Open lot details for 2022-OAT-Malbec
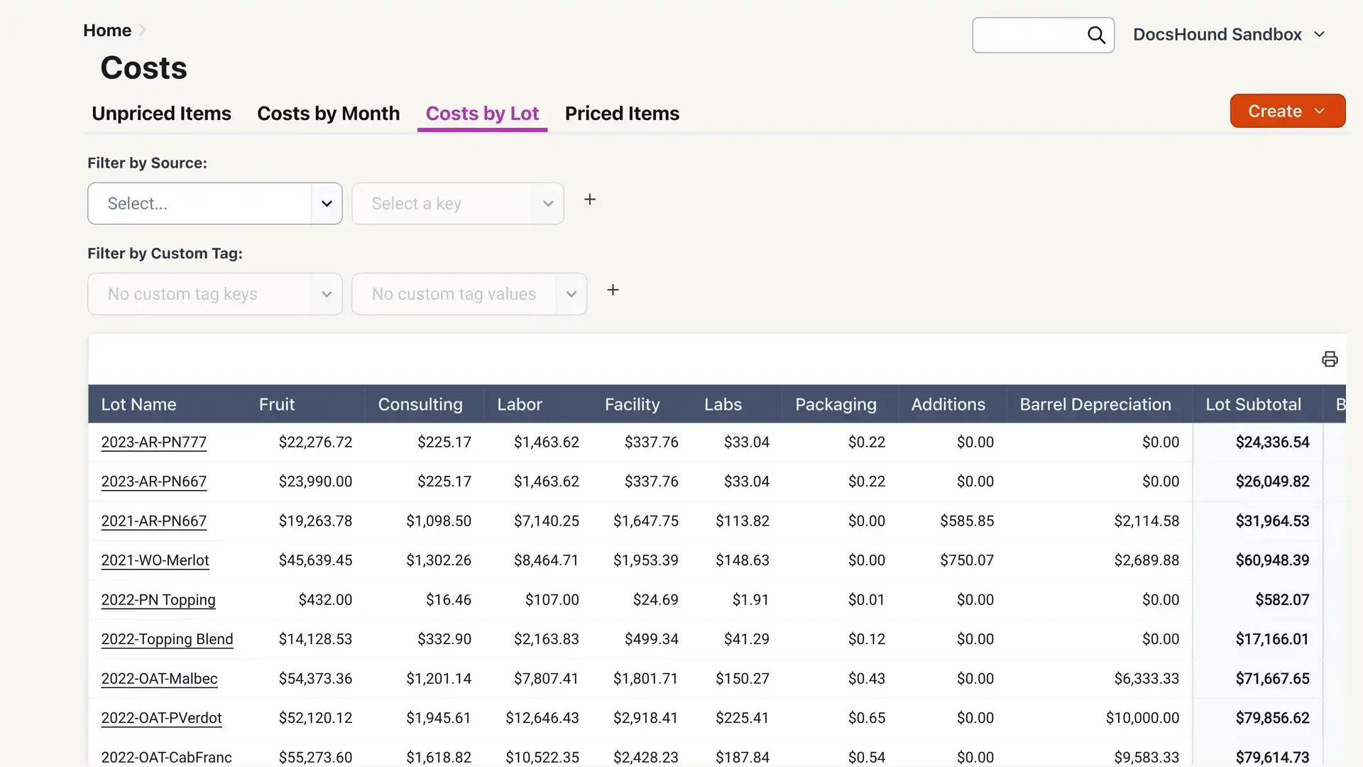 [159, 678]
